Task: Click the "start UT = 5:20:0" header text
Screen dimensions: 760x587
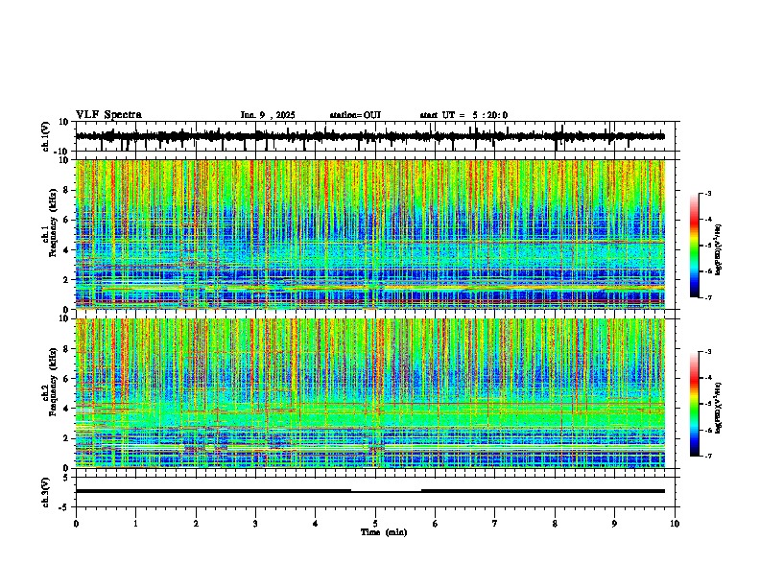Action: (463, 115)
